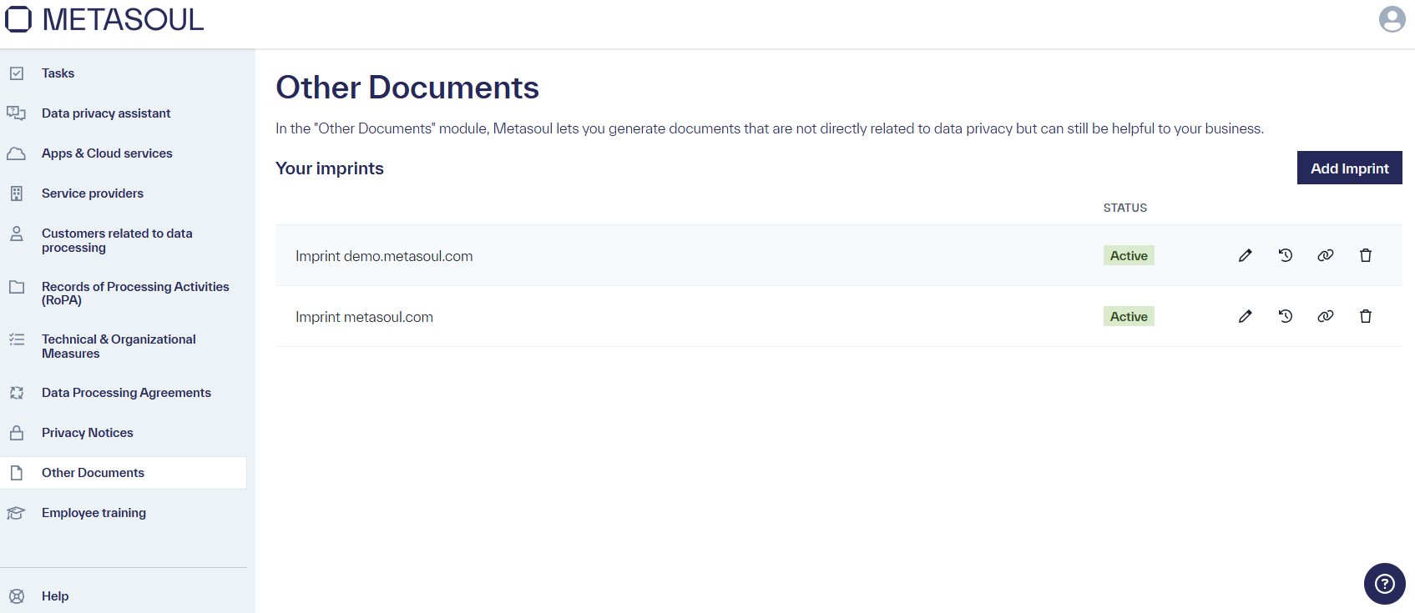Click the Privacy Notices lock icon
The height and width of the screenshot is (613, 1415).
[x=17, y=433]
